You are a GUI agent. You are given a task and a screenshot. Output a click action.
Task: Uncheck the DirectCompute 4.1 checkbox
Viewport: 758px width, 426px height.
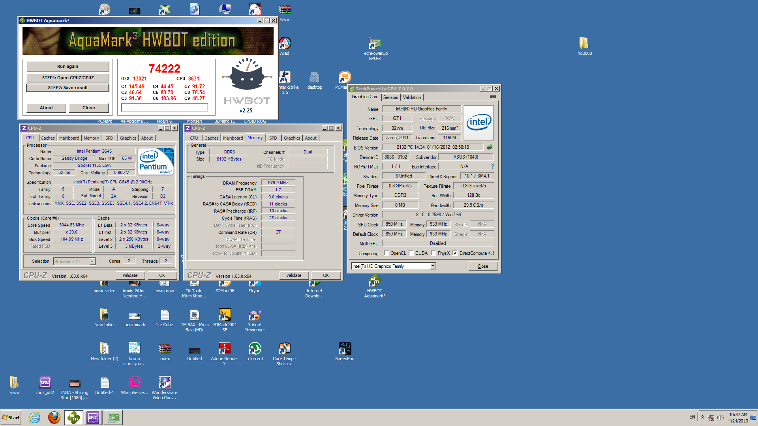pos(455,253)
